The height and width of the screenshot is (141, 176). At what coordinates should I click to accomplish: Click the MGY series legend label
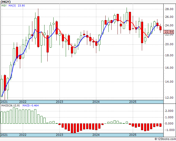pos(4,6)
